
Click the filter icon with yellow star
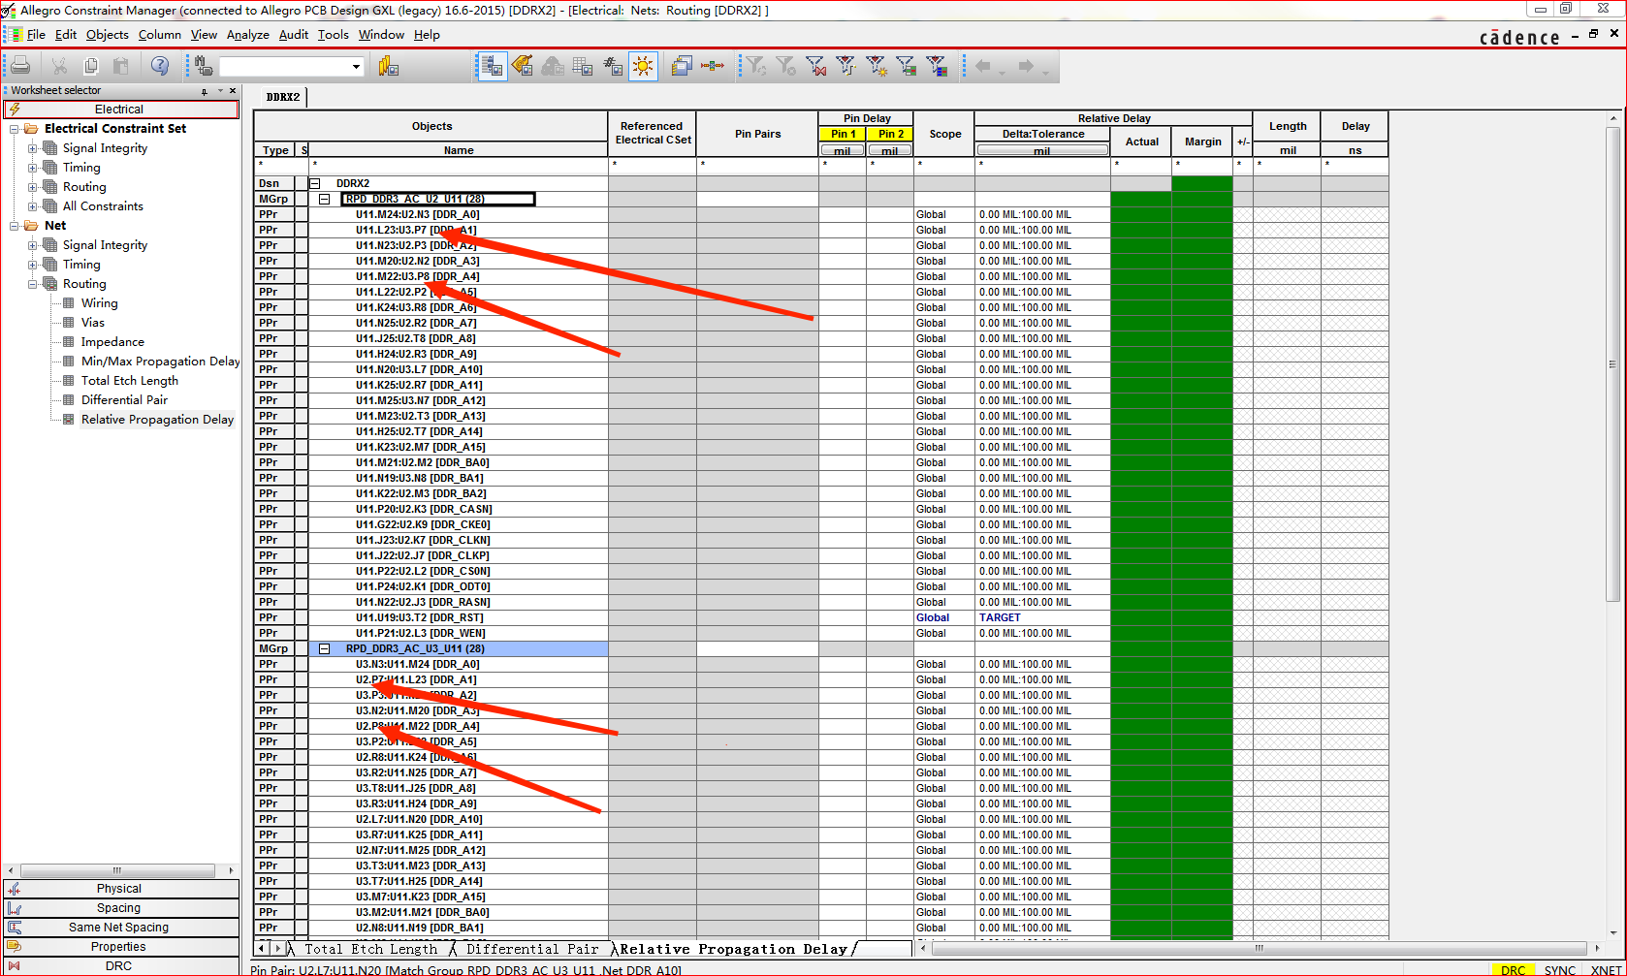[877, 66]
